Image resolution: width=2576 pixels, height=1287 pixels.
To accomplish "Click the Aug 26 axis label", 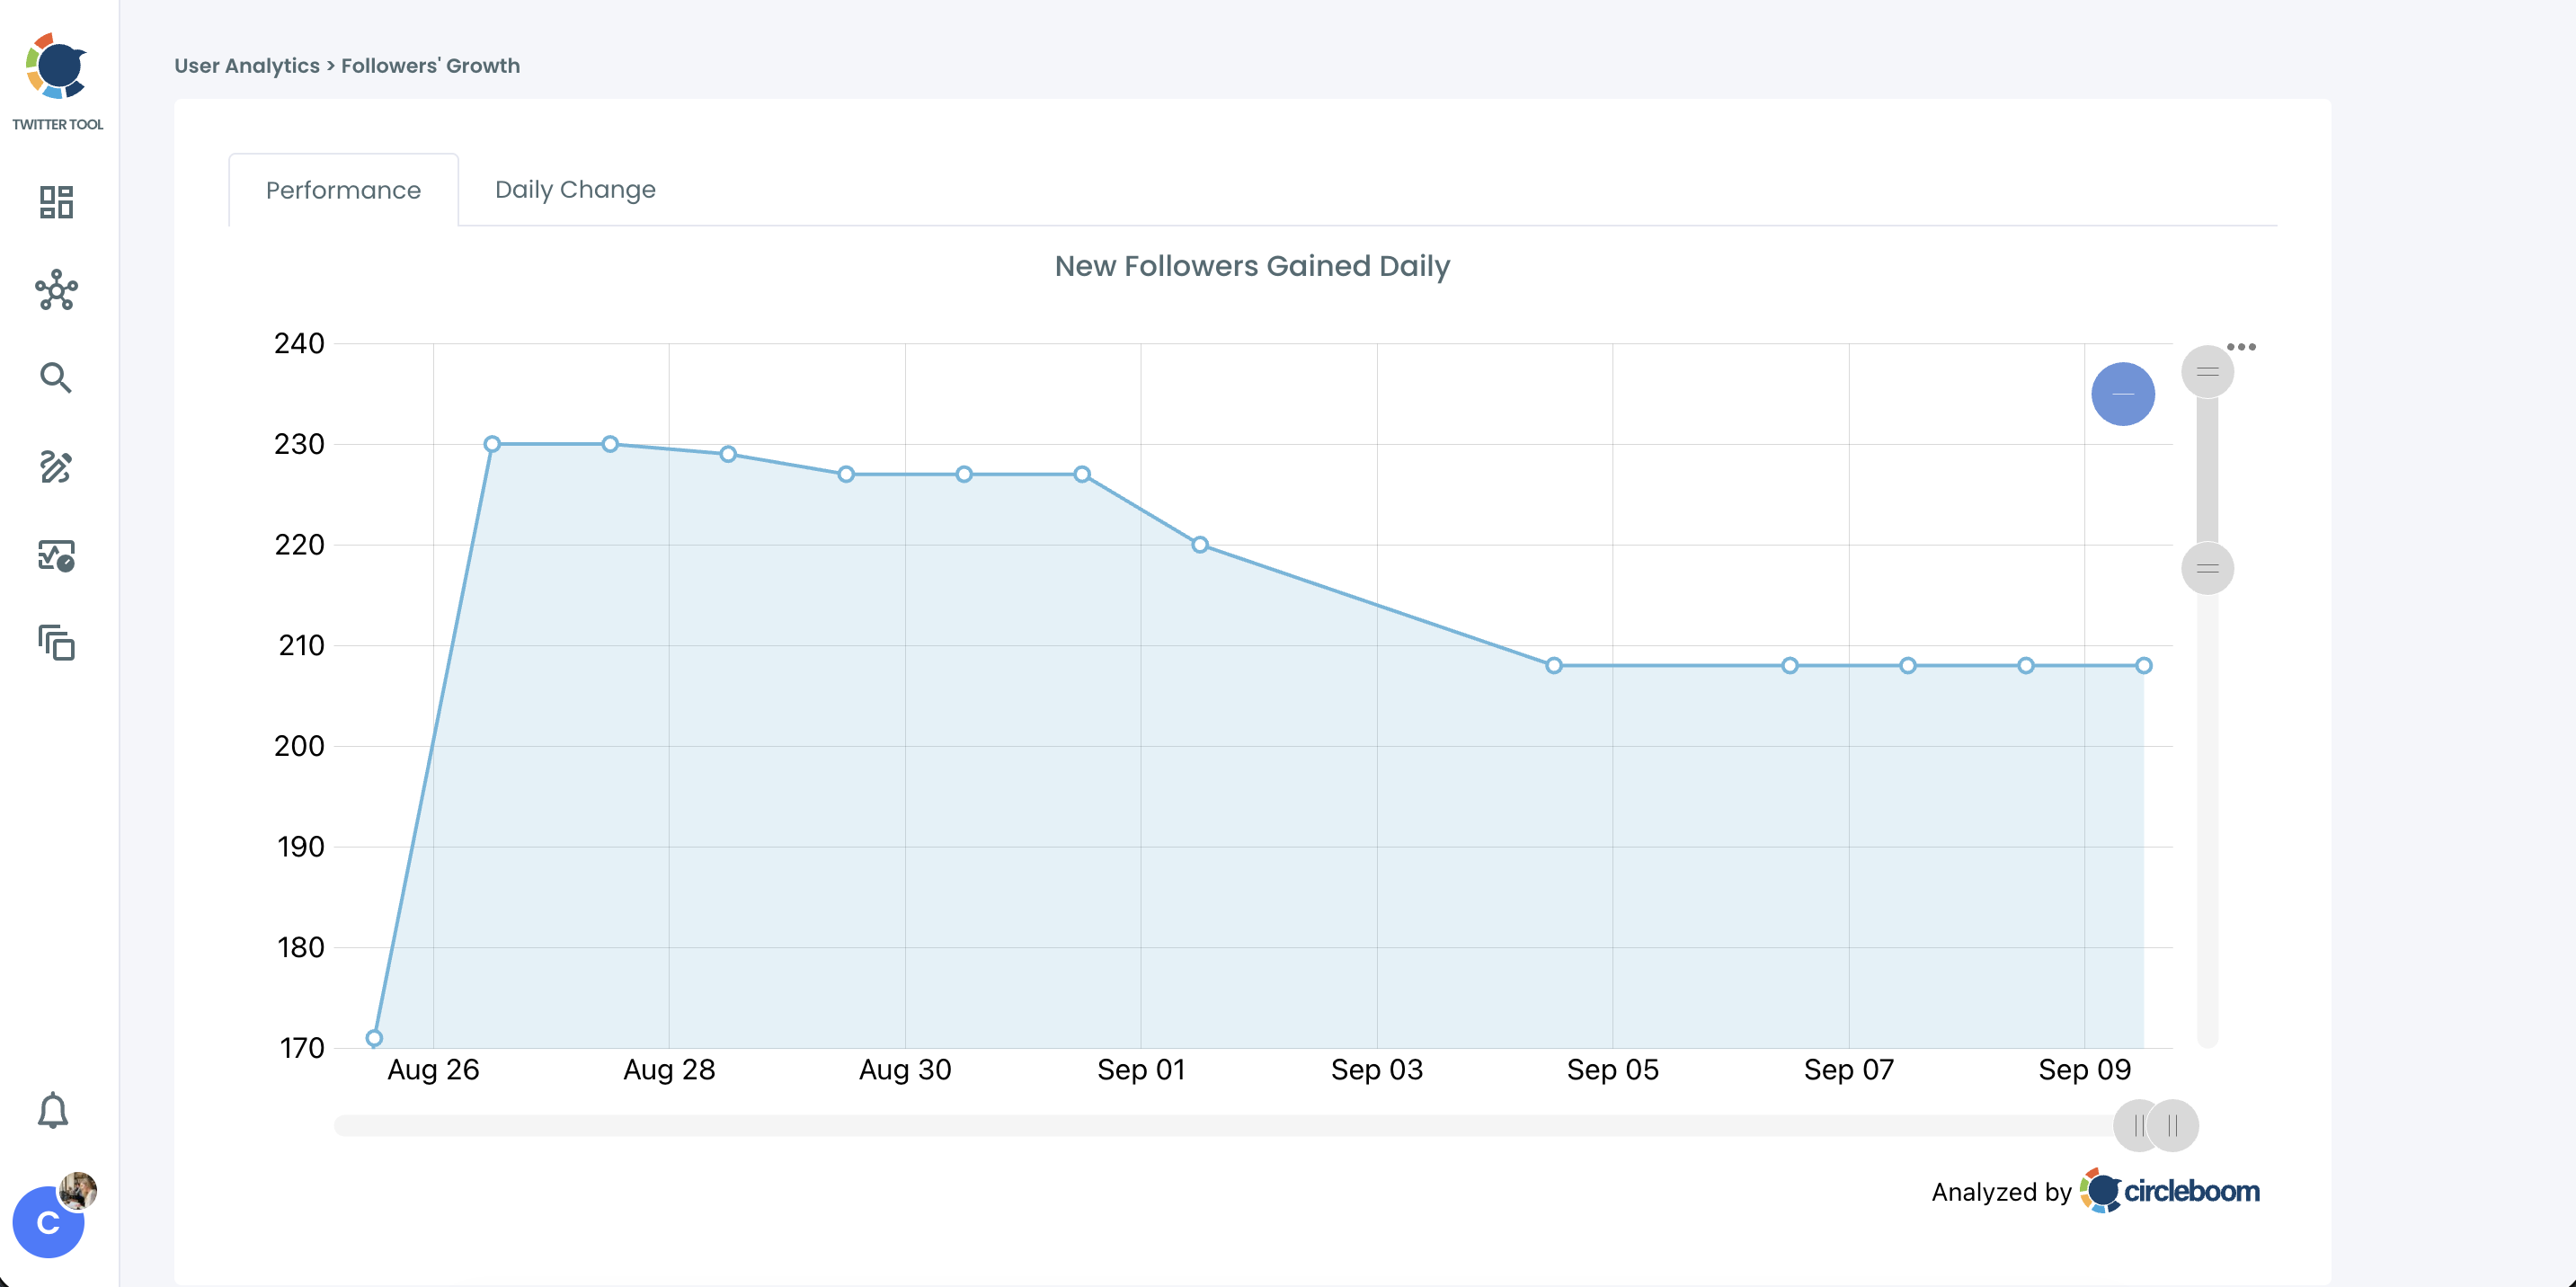I will [433, 1070].
